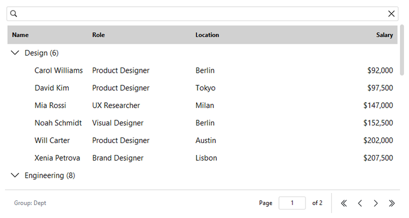Go to the next page
The image size is (409, 218).
pyautogui.click(x=375, y=203)
